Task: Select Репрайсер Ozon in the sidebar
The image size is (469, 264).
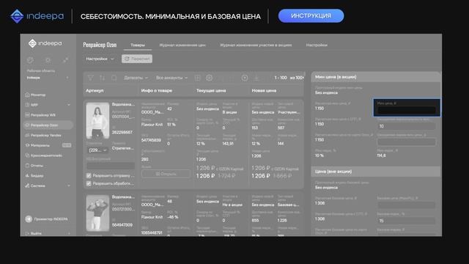Action: pyautogui.click(x=48, y=125)
